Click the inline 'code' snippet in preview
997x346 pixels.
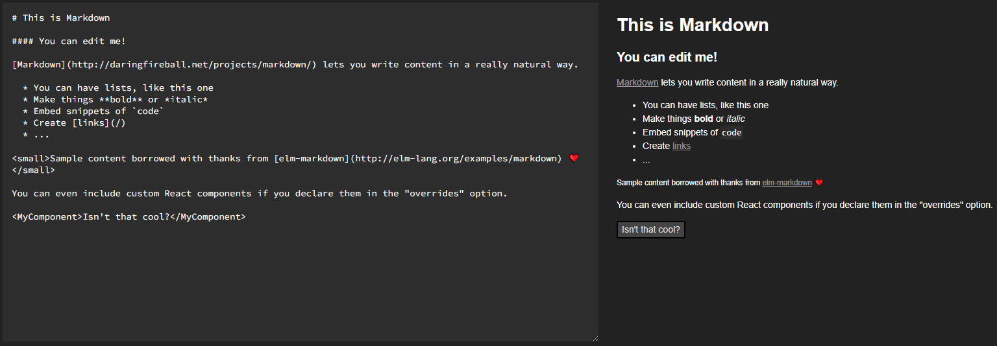point(732,132)
